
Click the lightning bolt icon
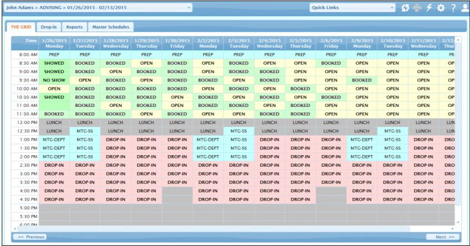click(x=429, y=8)
